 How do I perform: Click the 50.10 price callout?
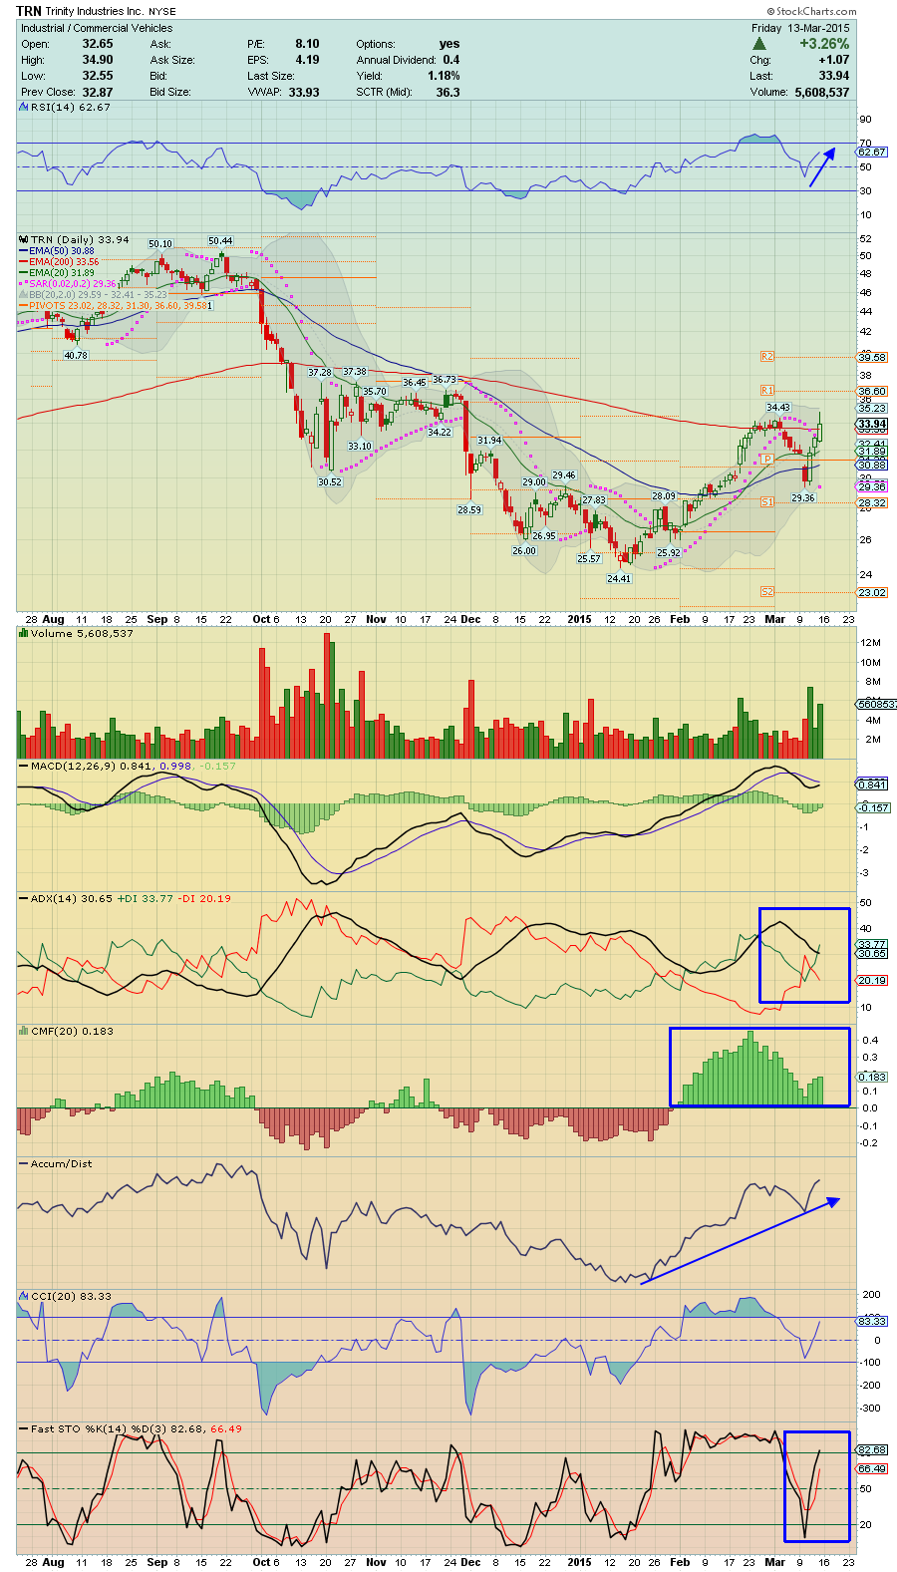click(160, 243)
